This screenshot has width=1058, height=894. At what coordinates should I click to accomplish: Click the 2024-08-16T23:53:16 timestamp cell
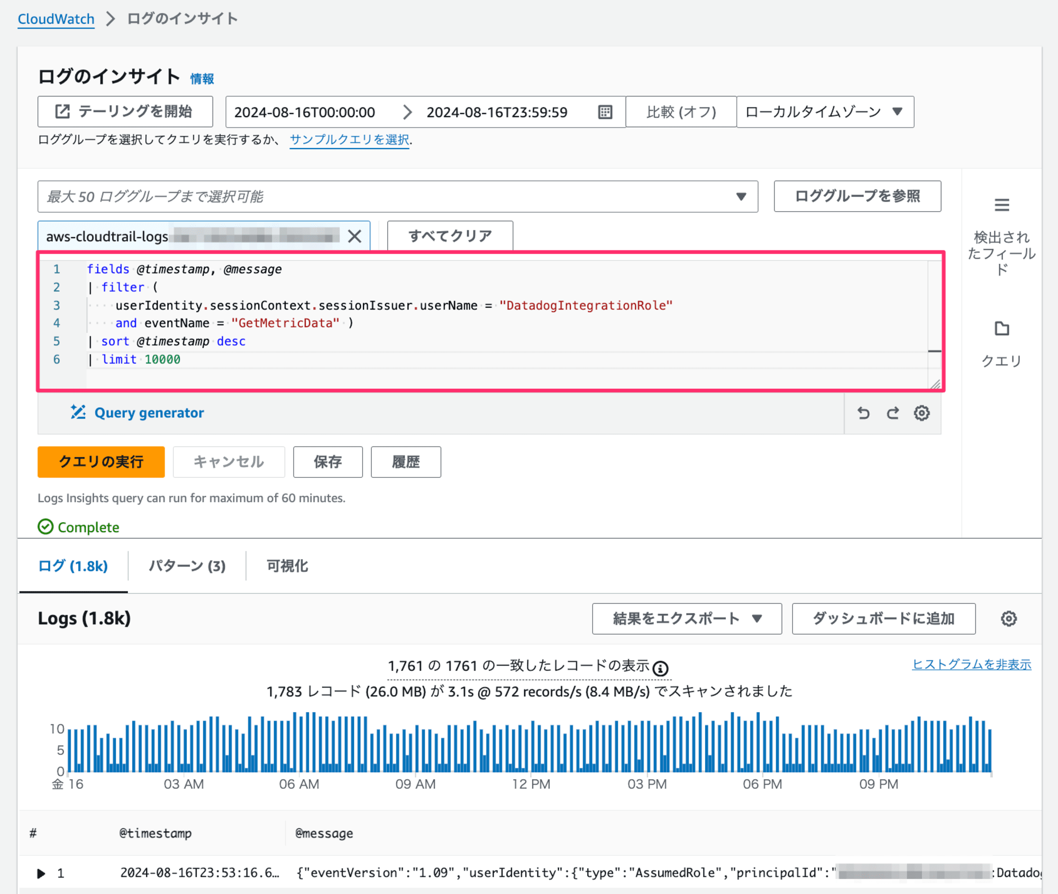(x=199, y=873)
